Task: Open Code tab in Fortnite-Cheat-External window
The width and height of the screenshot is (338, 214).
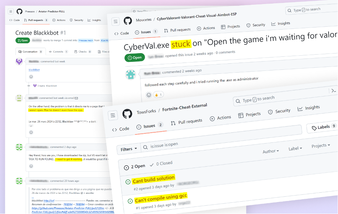Action: (x=121, y=129)
